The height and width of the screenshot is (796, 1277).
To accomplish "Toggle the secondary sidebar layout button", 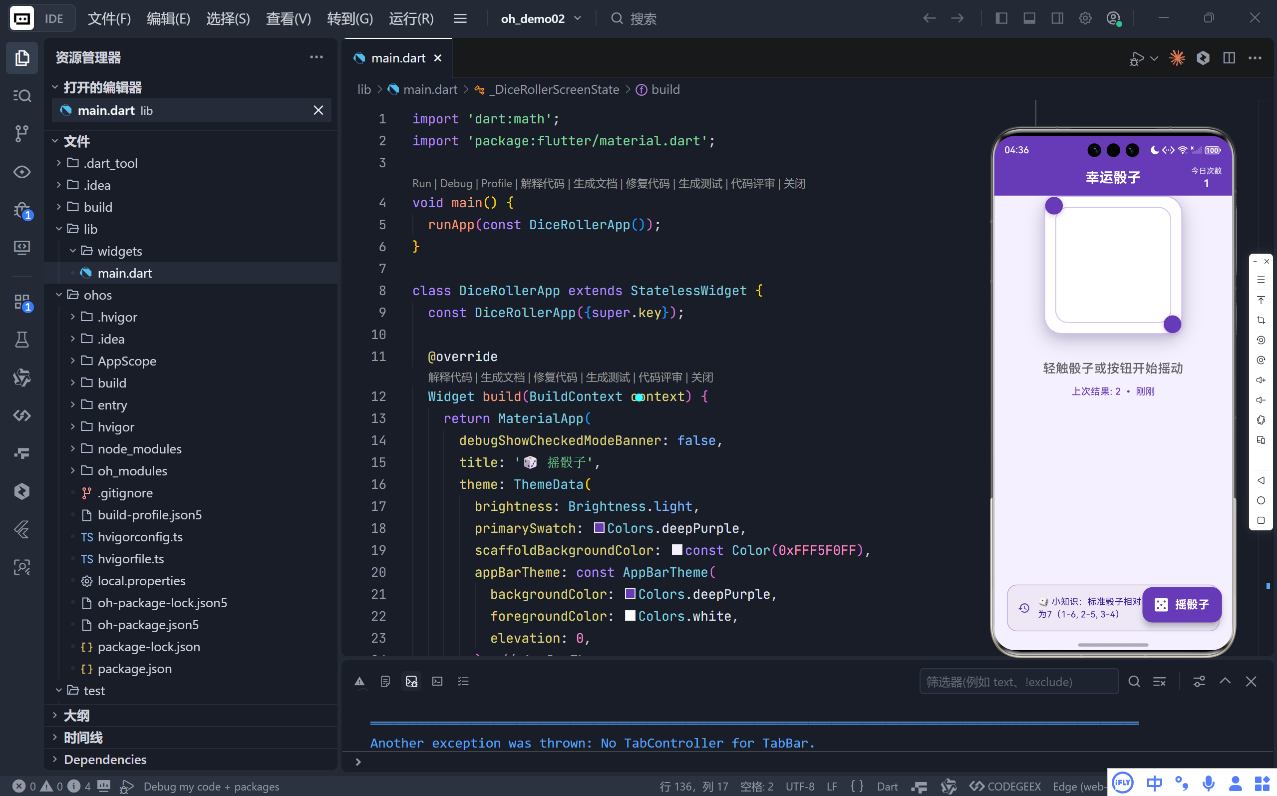I will [1056, 18].
